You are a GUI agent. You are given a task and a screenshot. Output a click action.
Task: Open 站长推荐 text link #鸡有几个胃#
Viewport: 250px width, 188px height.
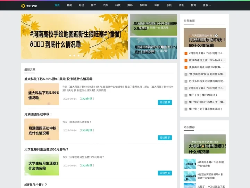(x=211, y=164)
